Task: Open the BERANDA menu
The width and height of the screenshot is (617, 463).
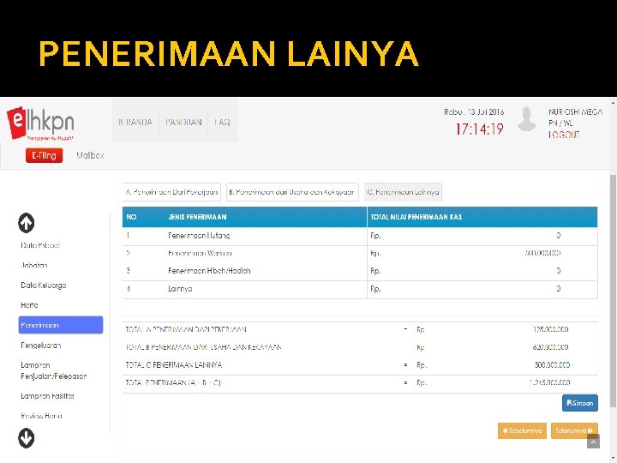Action: tap(135, 123)
